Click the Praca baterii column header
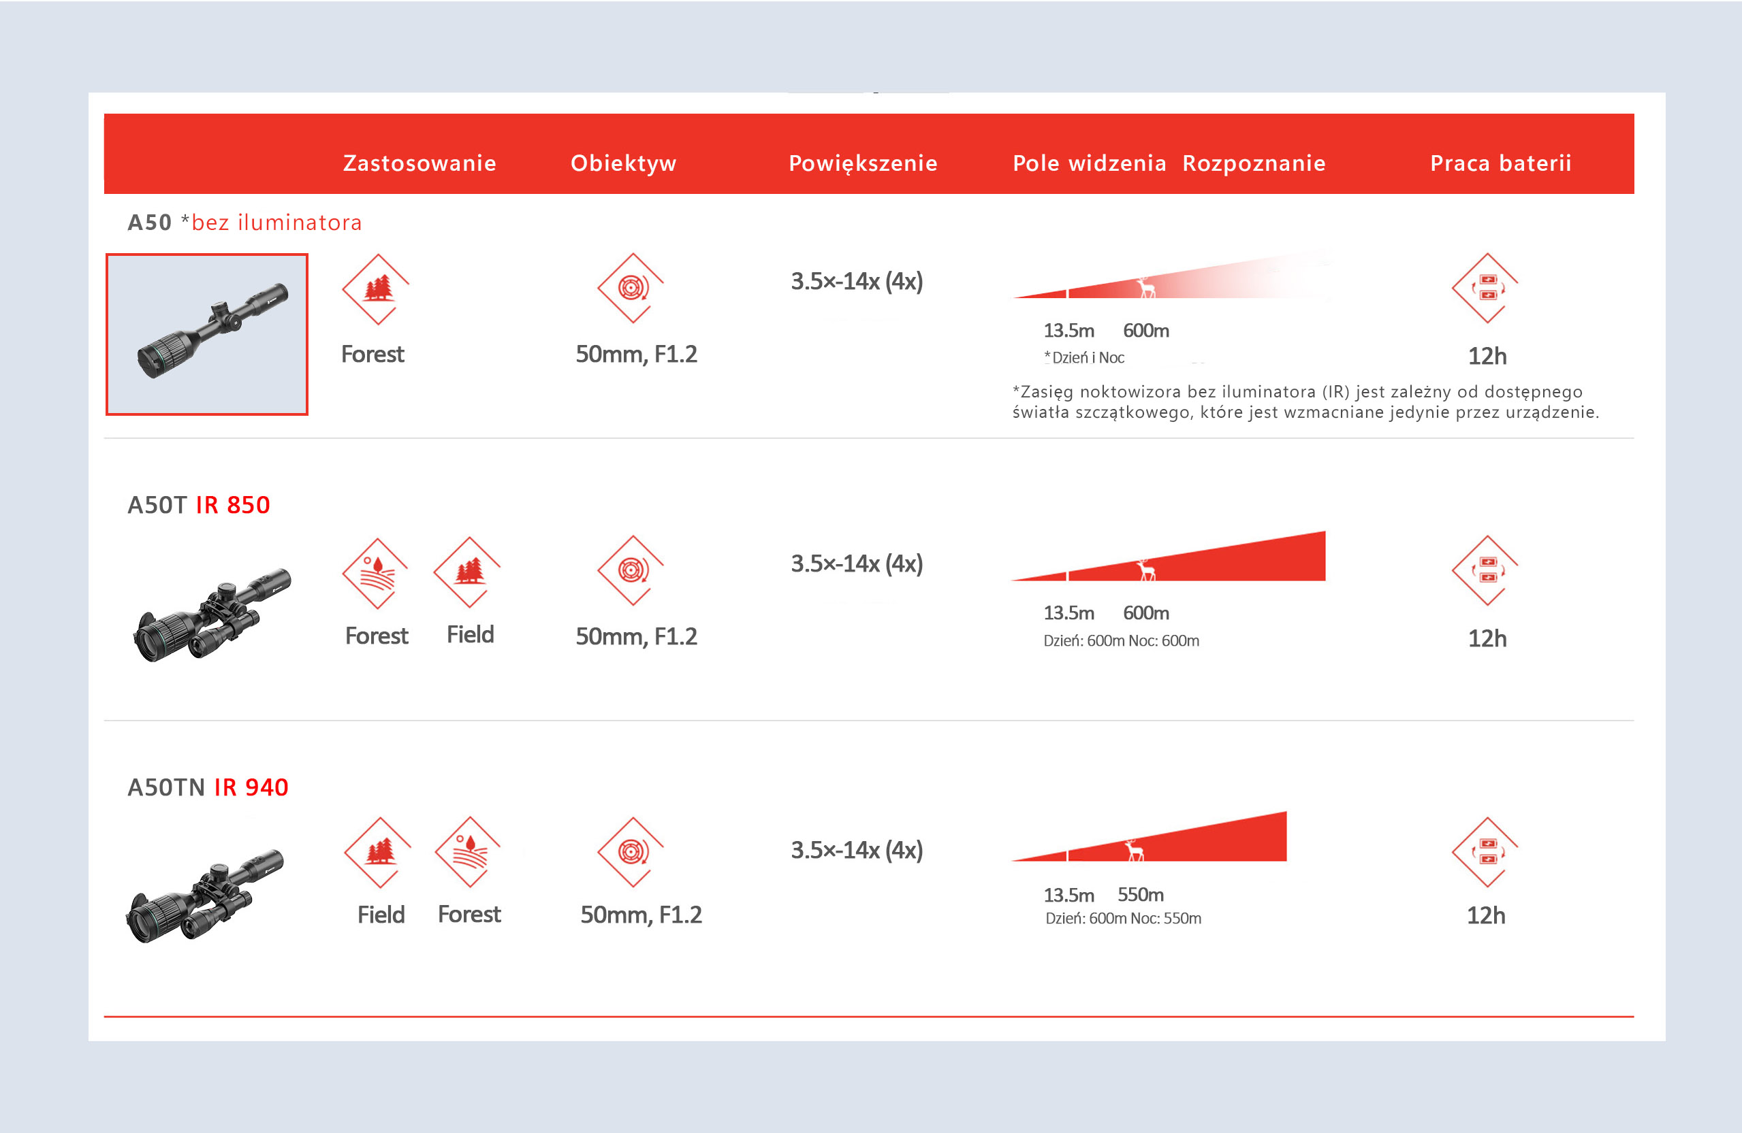The height and width of the screenshot is (1133, 1742). click(x=1500, y=163)
